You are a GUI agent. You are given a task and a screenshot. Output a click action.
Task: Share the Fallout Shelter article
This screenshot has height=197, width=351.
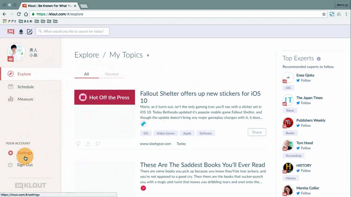point(257,132)
